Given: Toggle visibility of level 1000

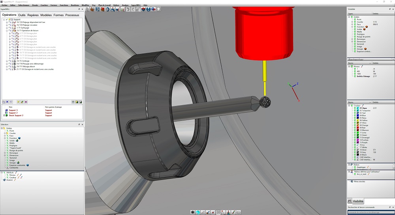Looking at the screenshot, I should (355, 73).
